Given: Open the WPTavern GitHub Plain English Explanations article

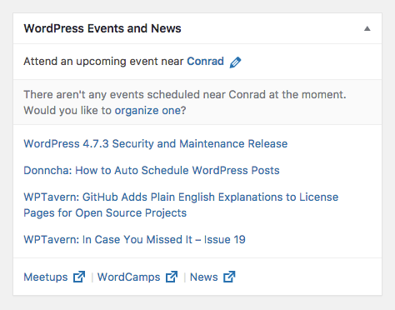Looking at the screenshot, I should point(181,205).
